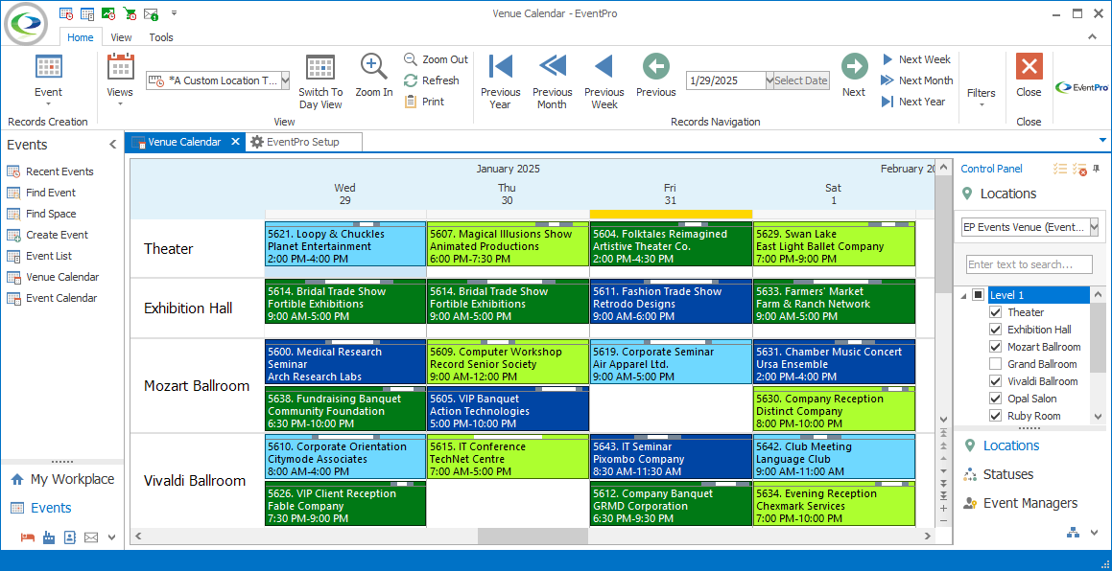Uncheck the Opal Salon checkbox
Screen dimensions: 1112x571
(x=995, y=399)
